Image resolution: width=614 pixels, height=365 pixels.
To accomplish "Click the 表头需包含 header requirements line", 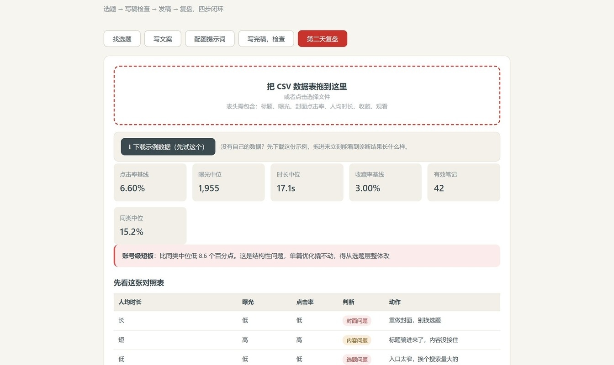I will pos(307,106).
